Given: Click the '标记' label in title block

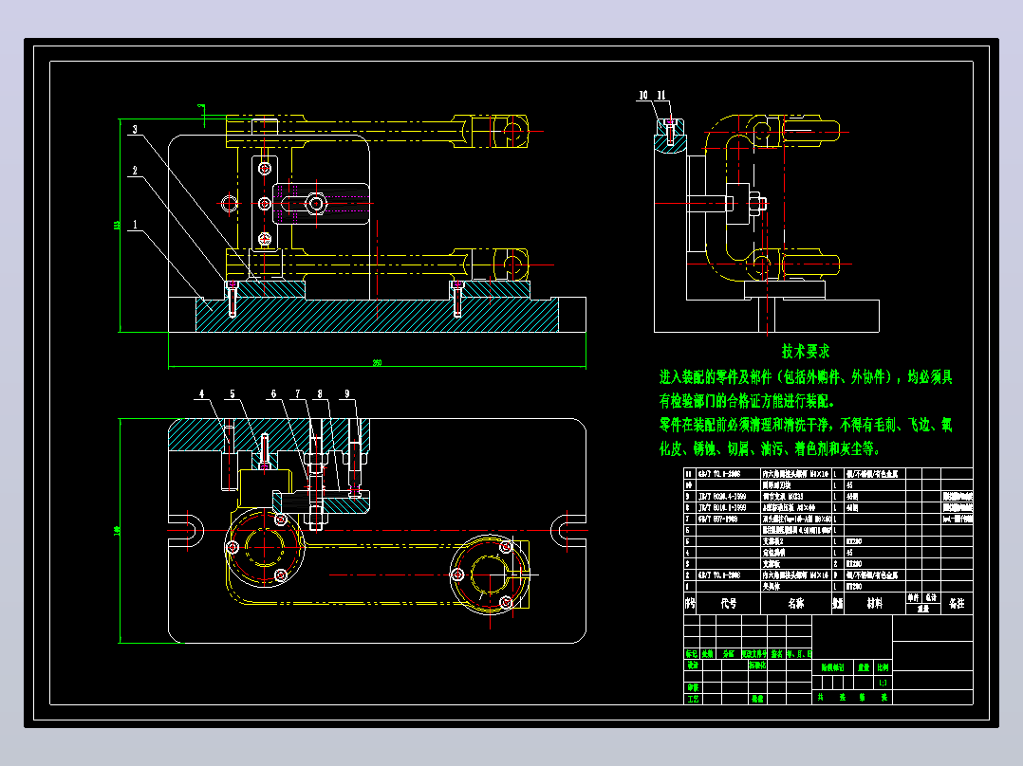Looking at the screenshot, I should pos(691,653).
